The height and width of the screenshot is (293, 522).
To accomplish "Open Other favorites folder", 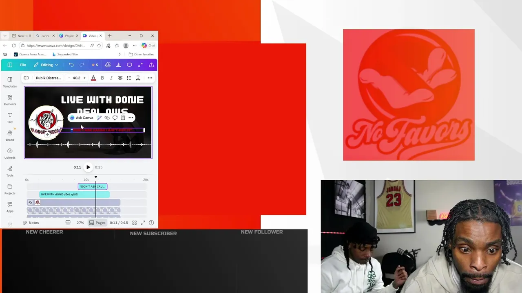I will click(141, 54).
